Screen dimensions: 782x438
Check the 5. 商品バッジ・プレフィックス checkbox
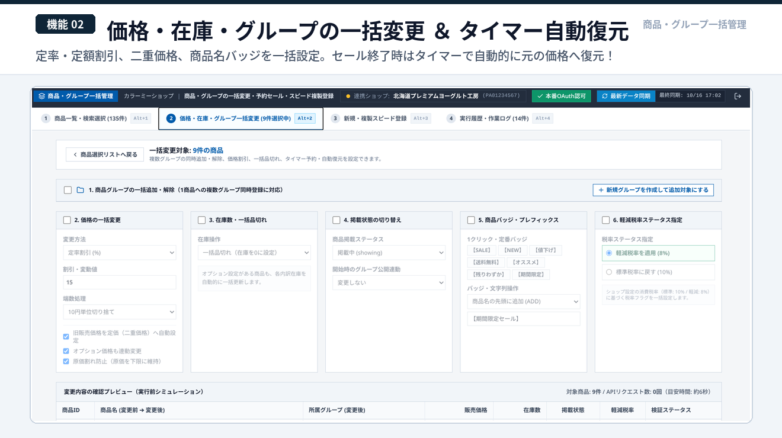(471, 220)
